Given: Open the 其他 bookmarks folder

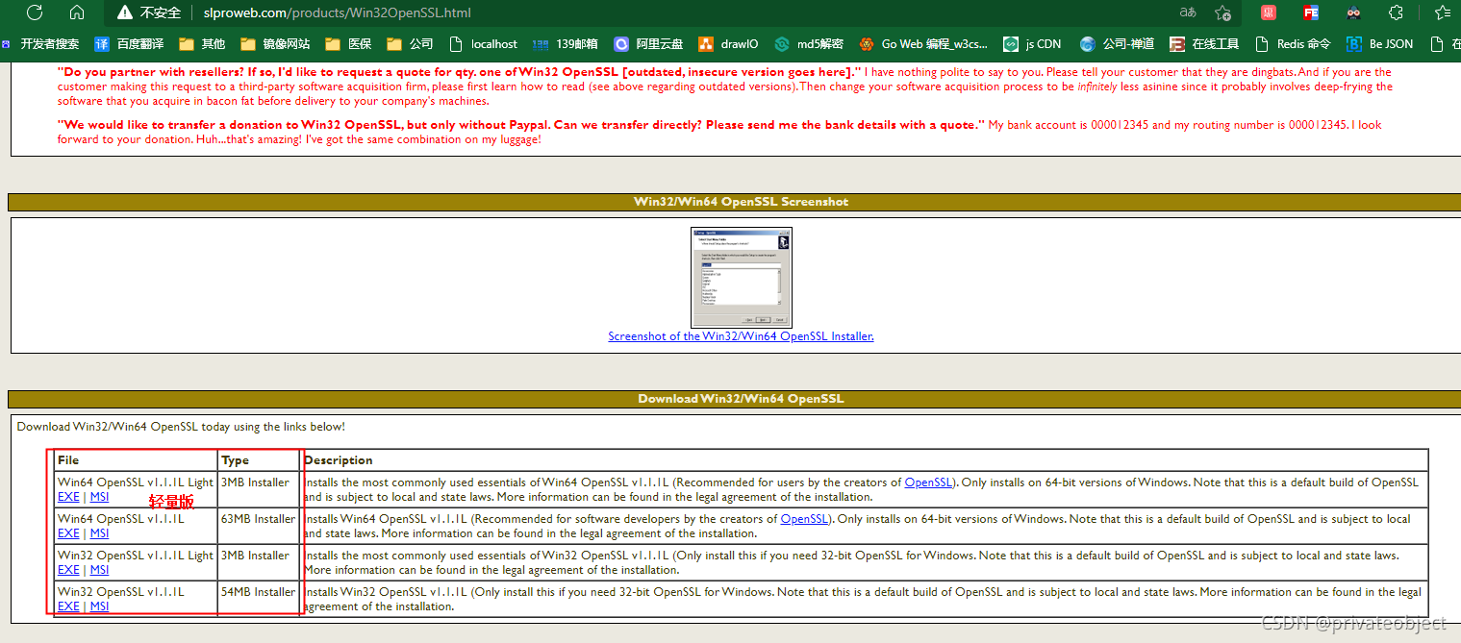Looking at the screenshot, I should pyautogui.click(x=203, y=44).
